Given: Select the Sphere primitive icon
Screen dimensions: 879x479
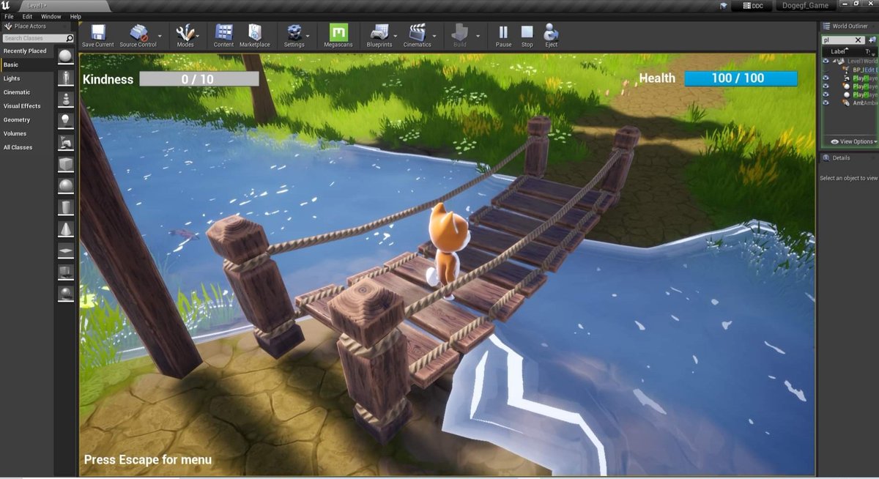Looking at the screenshot, I should pos(66,185).
